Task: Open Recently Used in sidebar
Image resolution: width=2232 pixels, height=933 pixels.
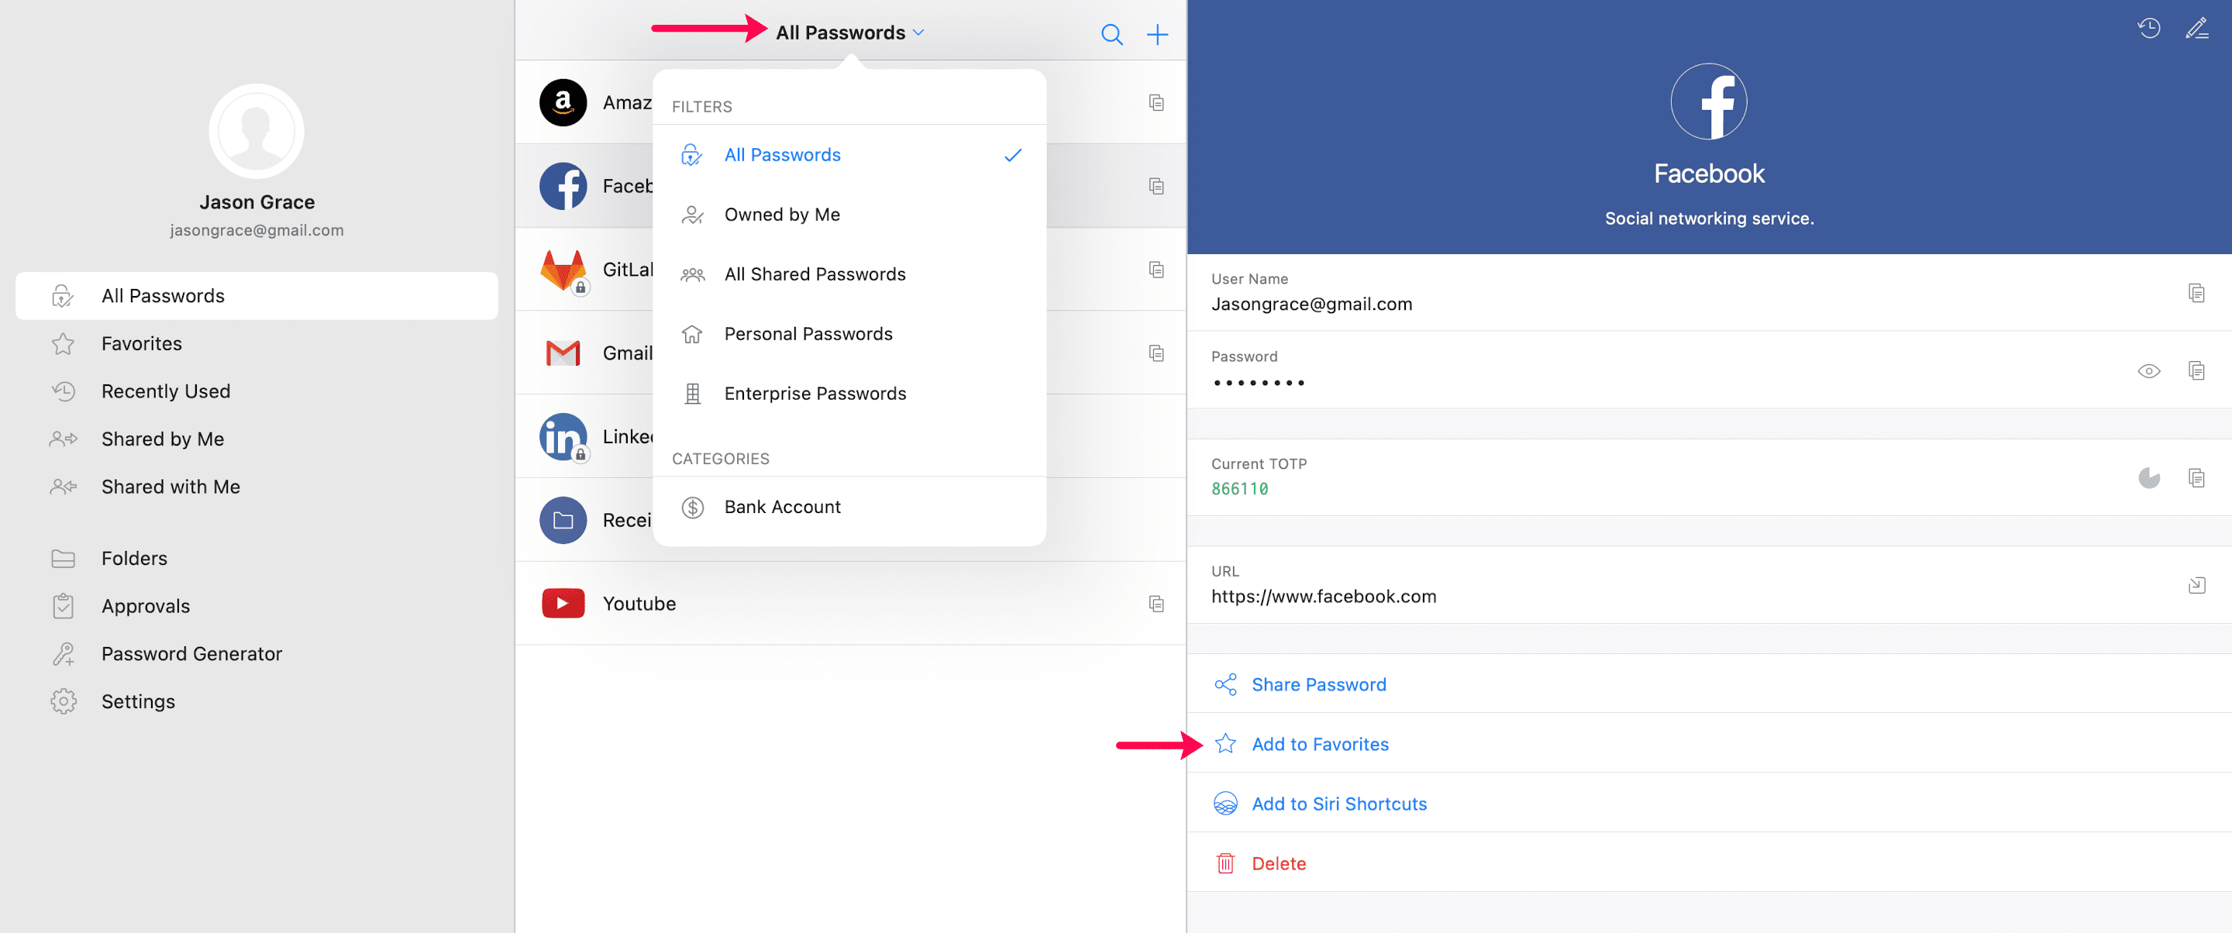Action: click(257, 391)
